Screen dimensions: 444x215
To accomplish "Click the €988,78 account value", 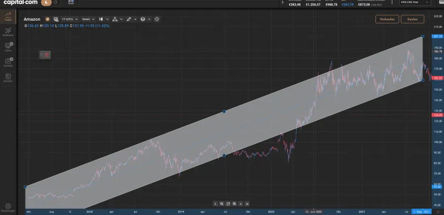I will 332,4.
